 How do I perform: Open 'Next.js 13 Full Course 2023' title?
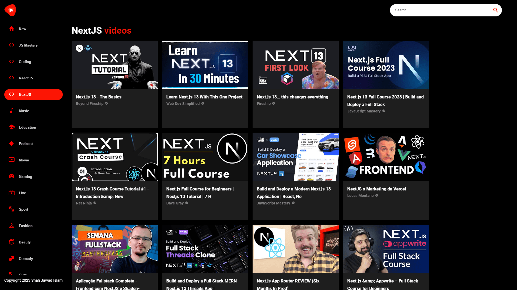[385, 101]
